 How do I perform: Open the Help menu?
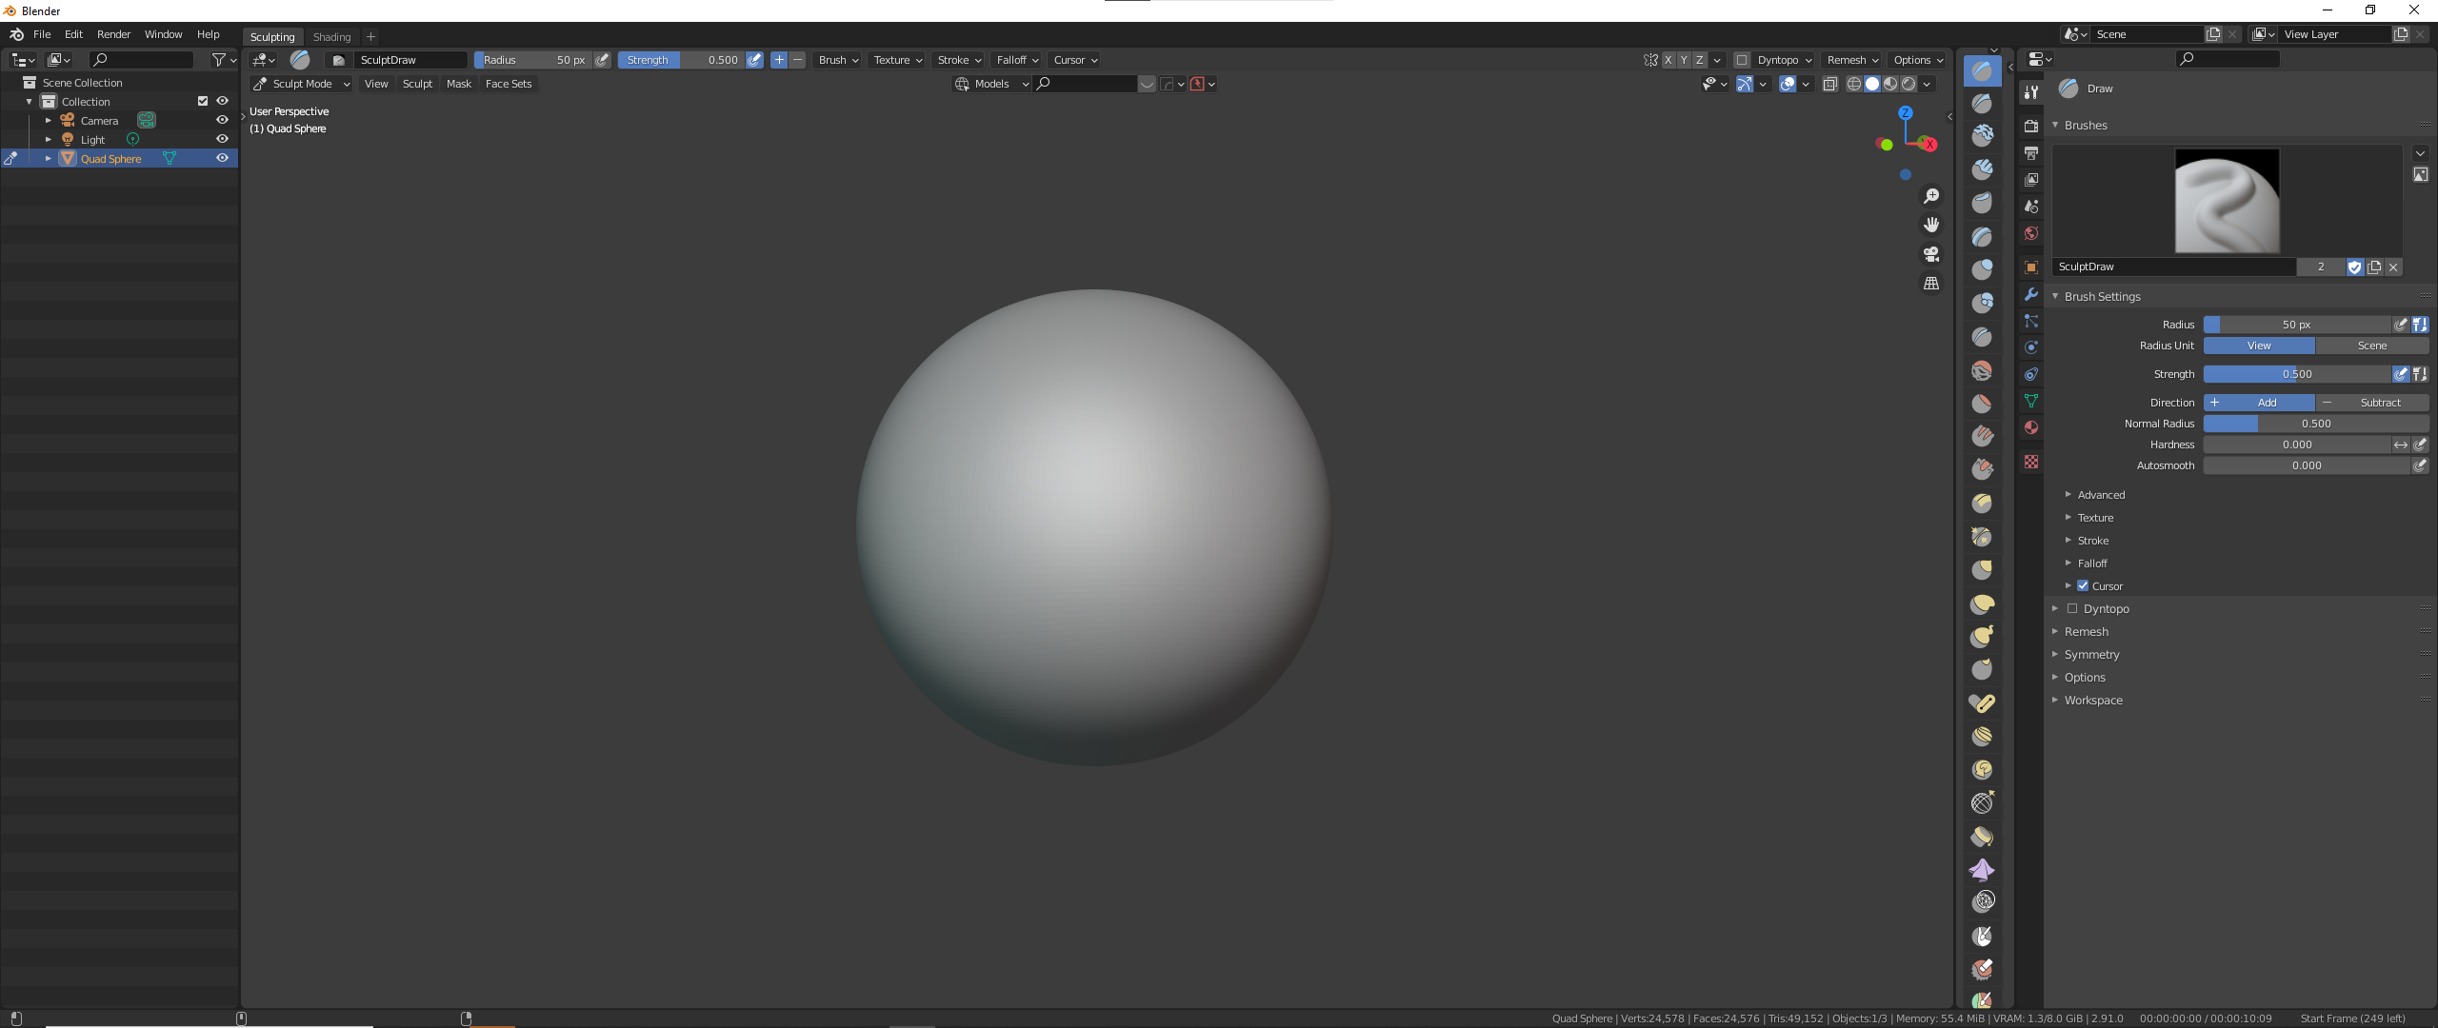pyautogui.click(x=208, y=34)
